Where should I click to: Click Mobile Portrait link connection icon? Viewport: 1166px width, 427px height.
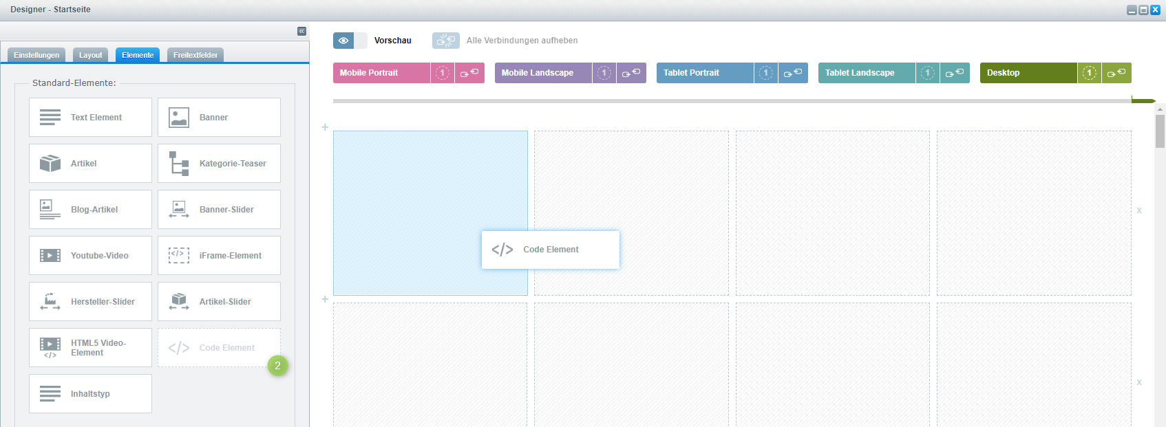coord(469,73)
